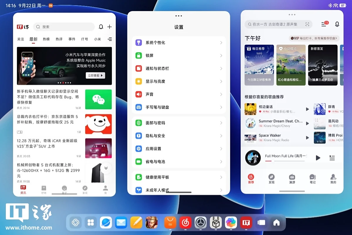This screenshot has width=352, height=235.
Task: Expand the 显示与亮度 settings entry
Action: coord(179,81)
